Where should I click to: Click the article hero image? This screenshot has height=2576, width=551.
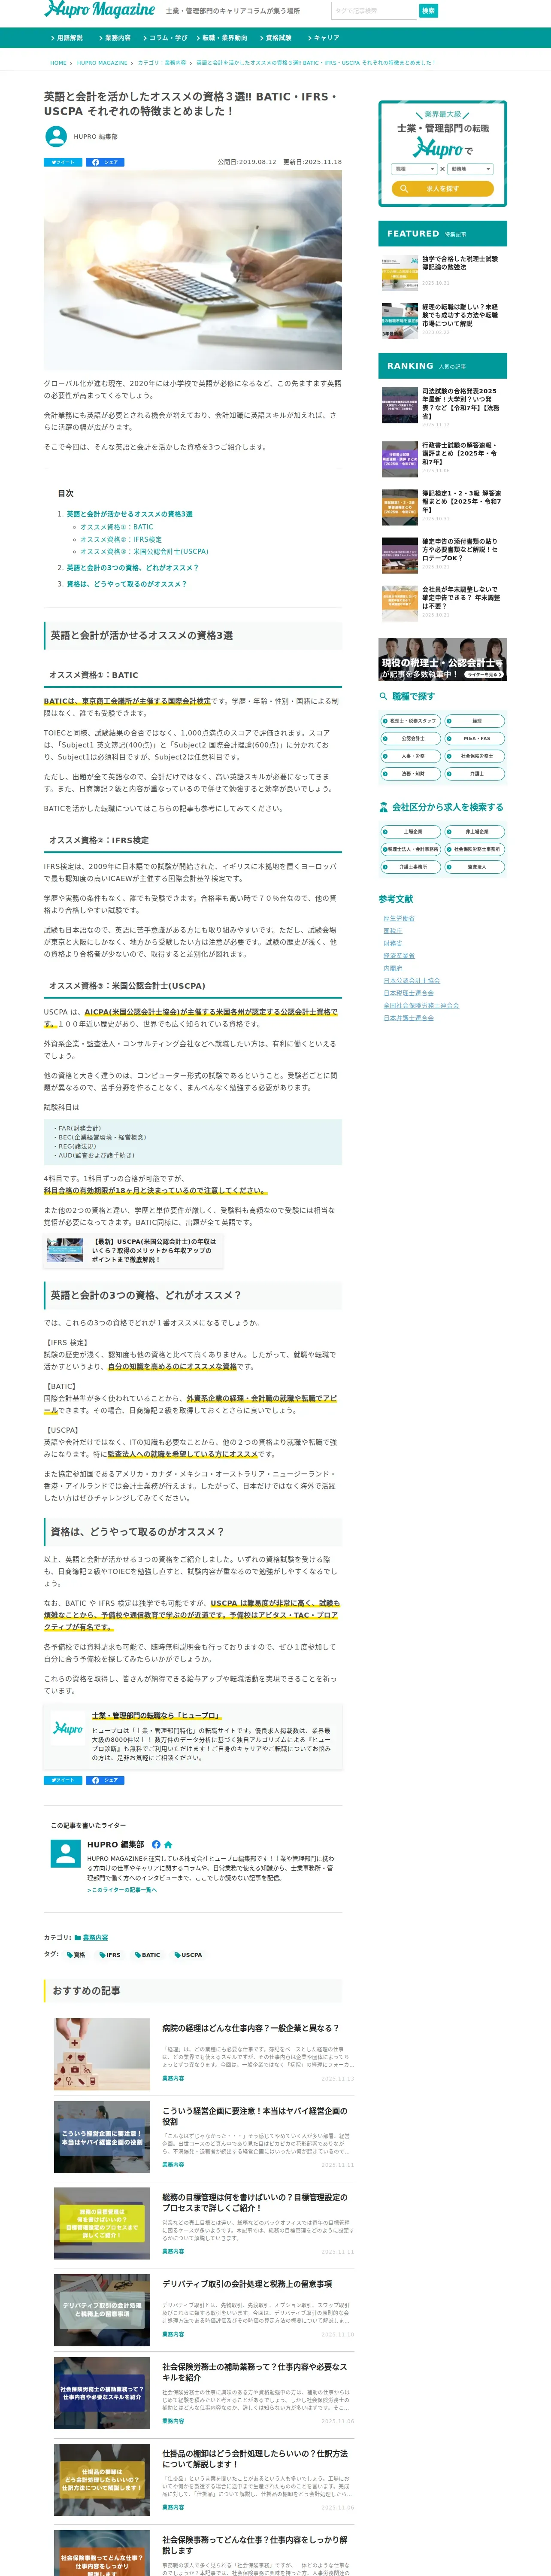(x=193, y=270)
